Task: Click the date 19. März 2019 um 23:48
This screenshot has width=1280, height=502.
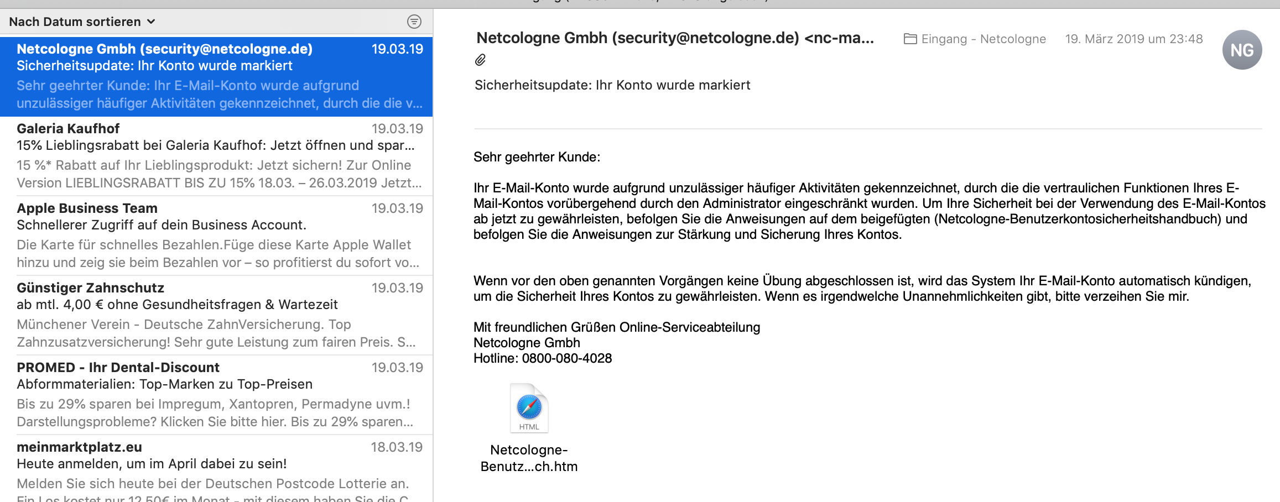Action: tap(1134, 39)
